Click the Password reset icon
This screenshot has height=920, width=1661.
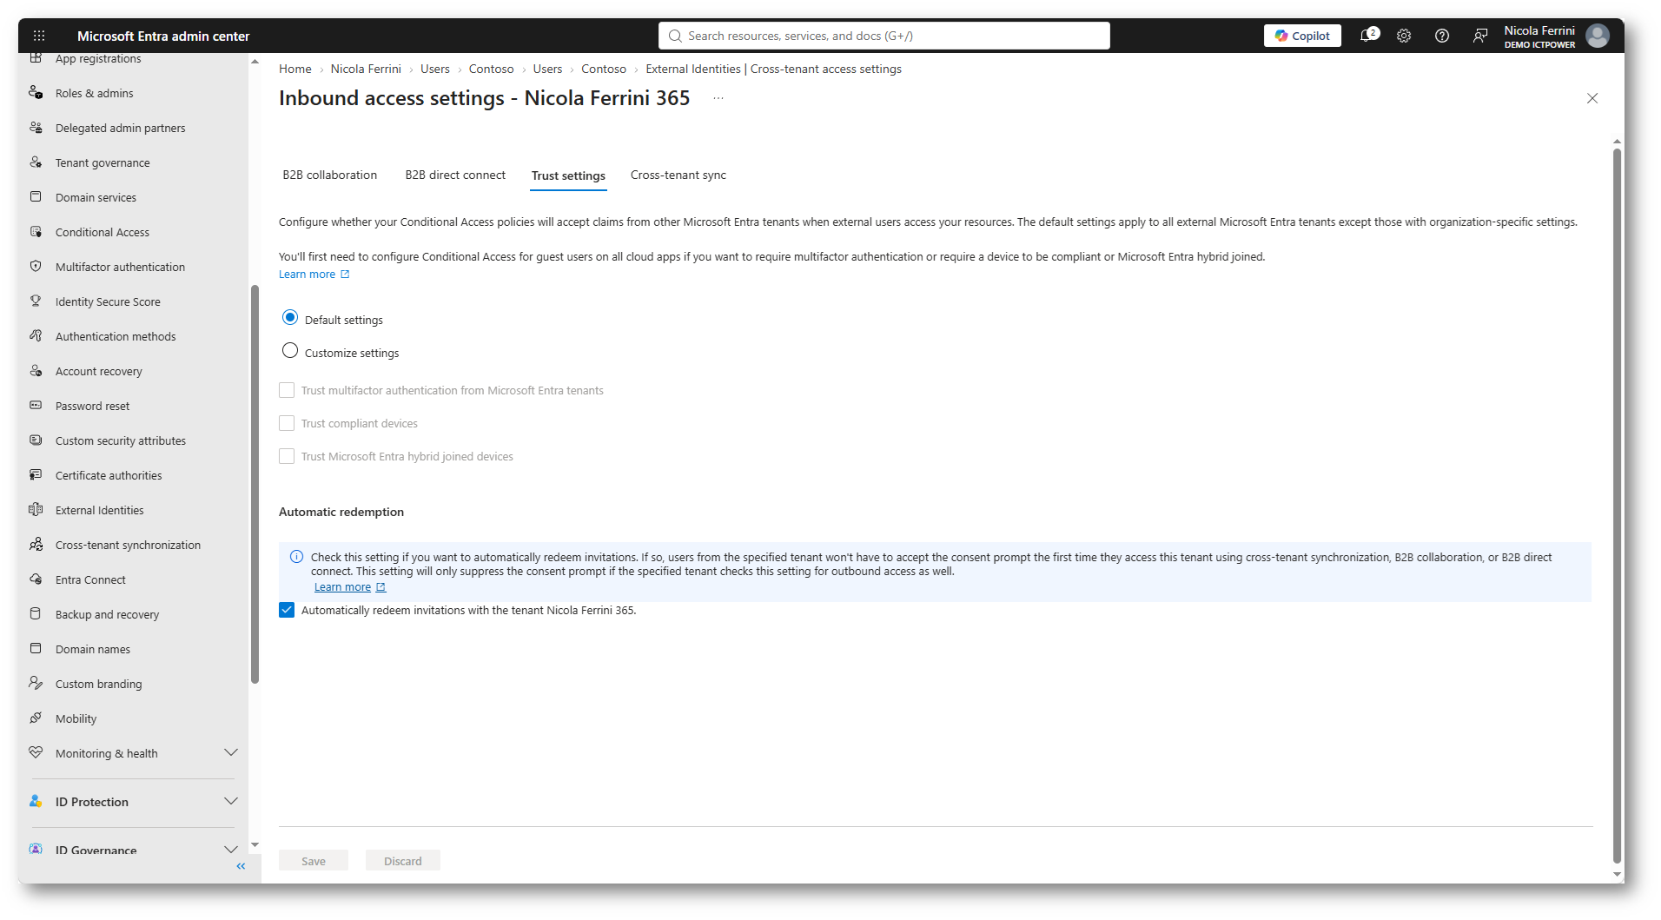pyautogui.click(x=36, y=405)
